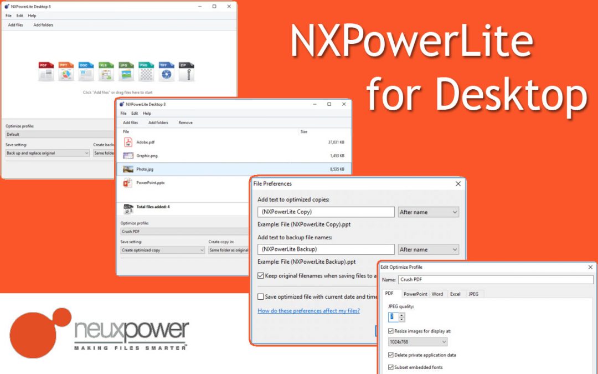Decrease JPEG quality with down spinner arrow
The image size is (598, 374).
click(401, 319)
